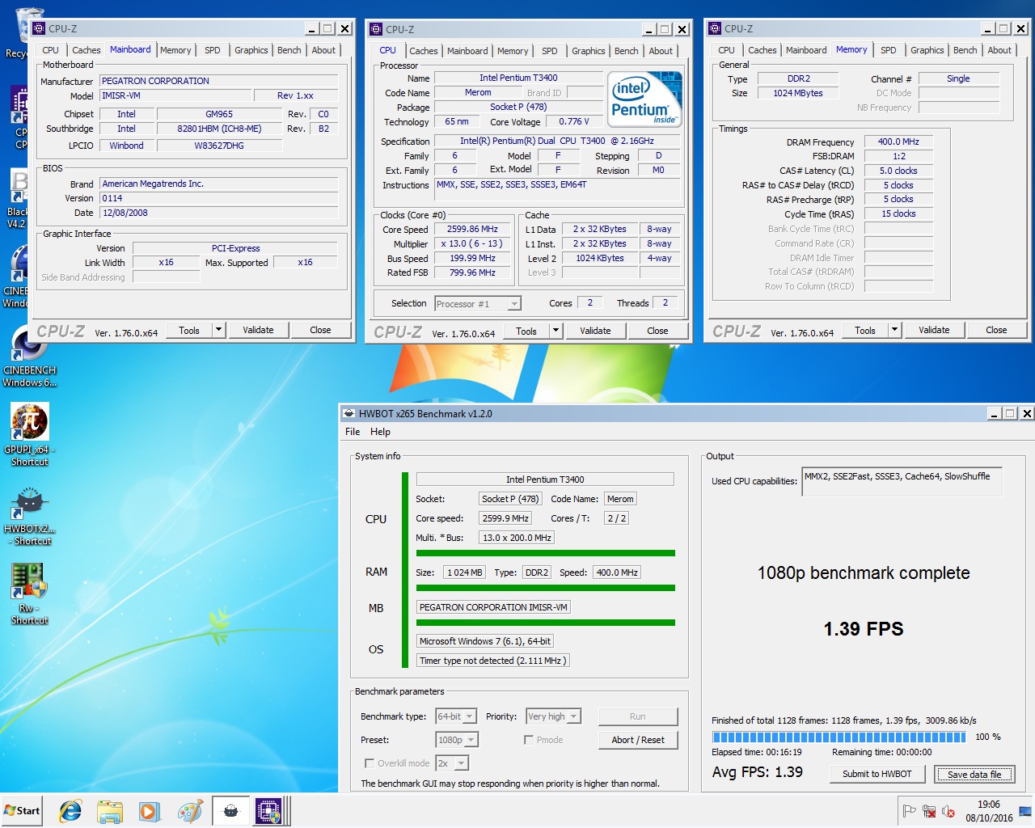Click the Save data file button
This screenshot has height=828, width=1035.
pyautogui.click(x=974, y=775)
